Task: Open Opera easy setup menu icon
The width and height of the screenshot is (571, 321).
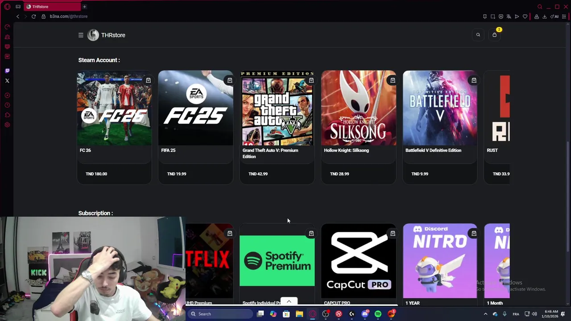Action: pos(564,16)
